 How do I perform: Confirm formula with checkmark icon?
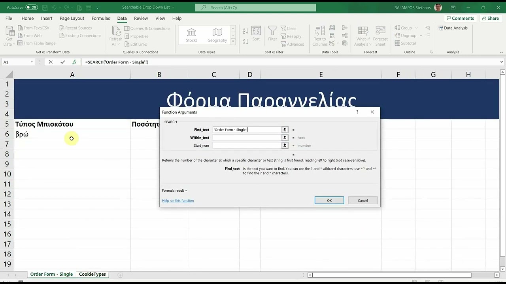click(x=62, y=62)
